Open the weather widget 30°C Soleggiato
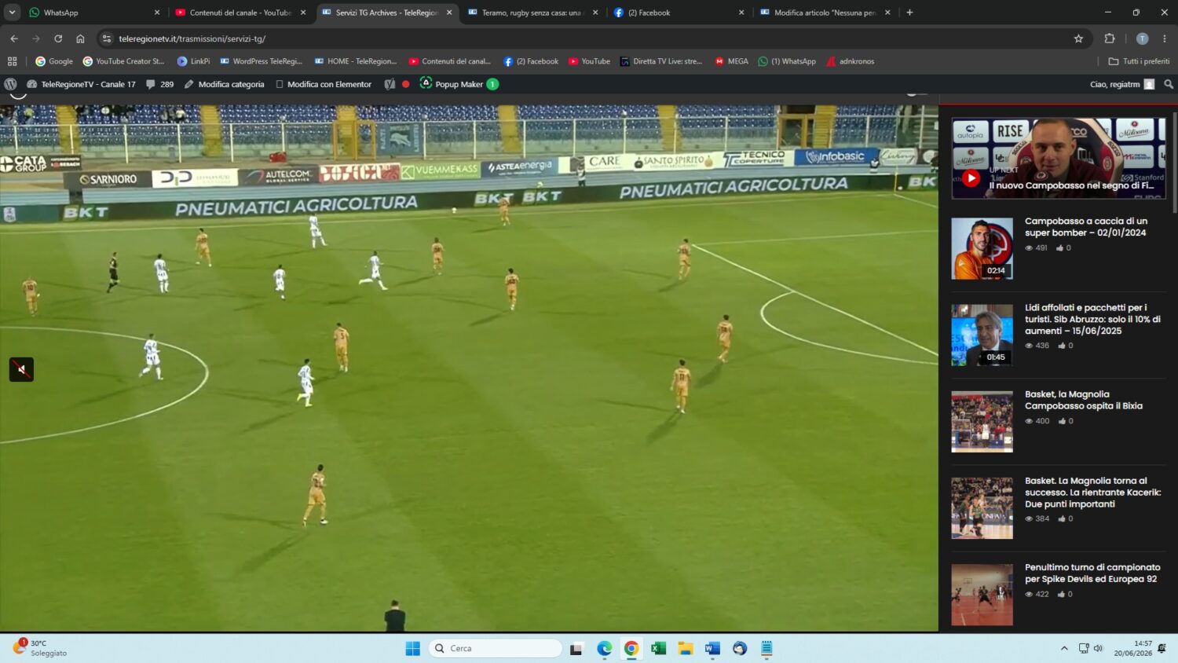1178x663 pixels. [41, 648]
